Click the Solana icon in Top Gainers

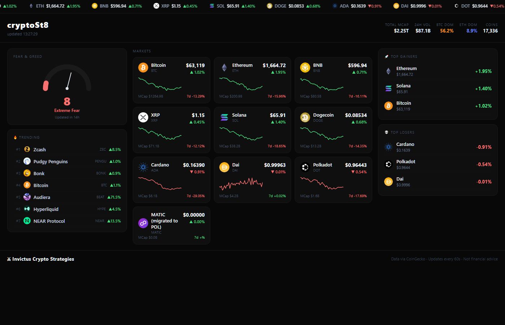(x=388, y=88)
